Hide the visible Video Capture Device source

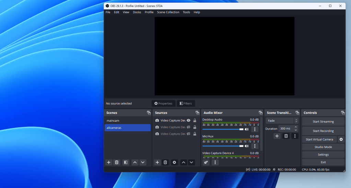click(x=188, y=120)
